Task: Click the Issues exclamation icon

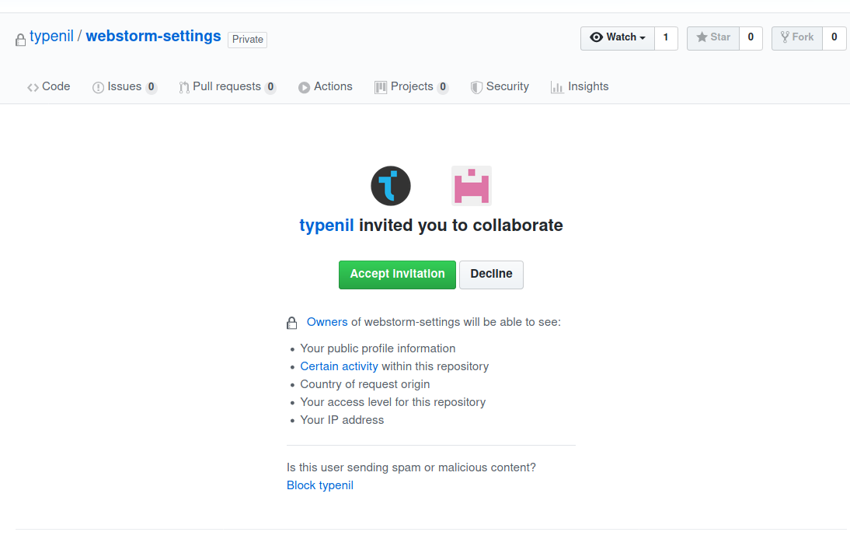Action: [98, 87]
